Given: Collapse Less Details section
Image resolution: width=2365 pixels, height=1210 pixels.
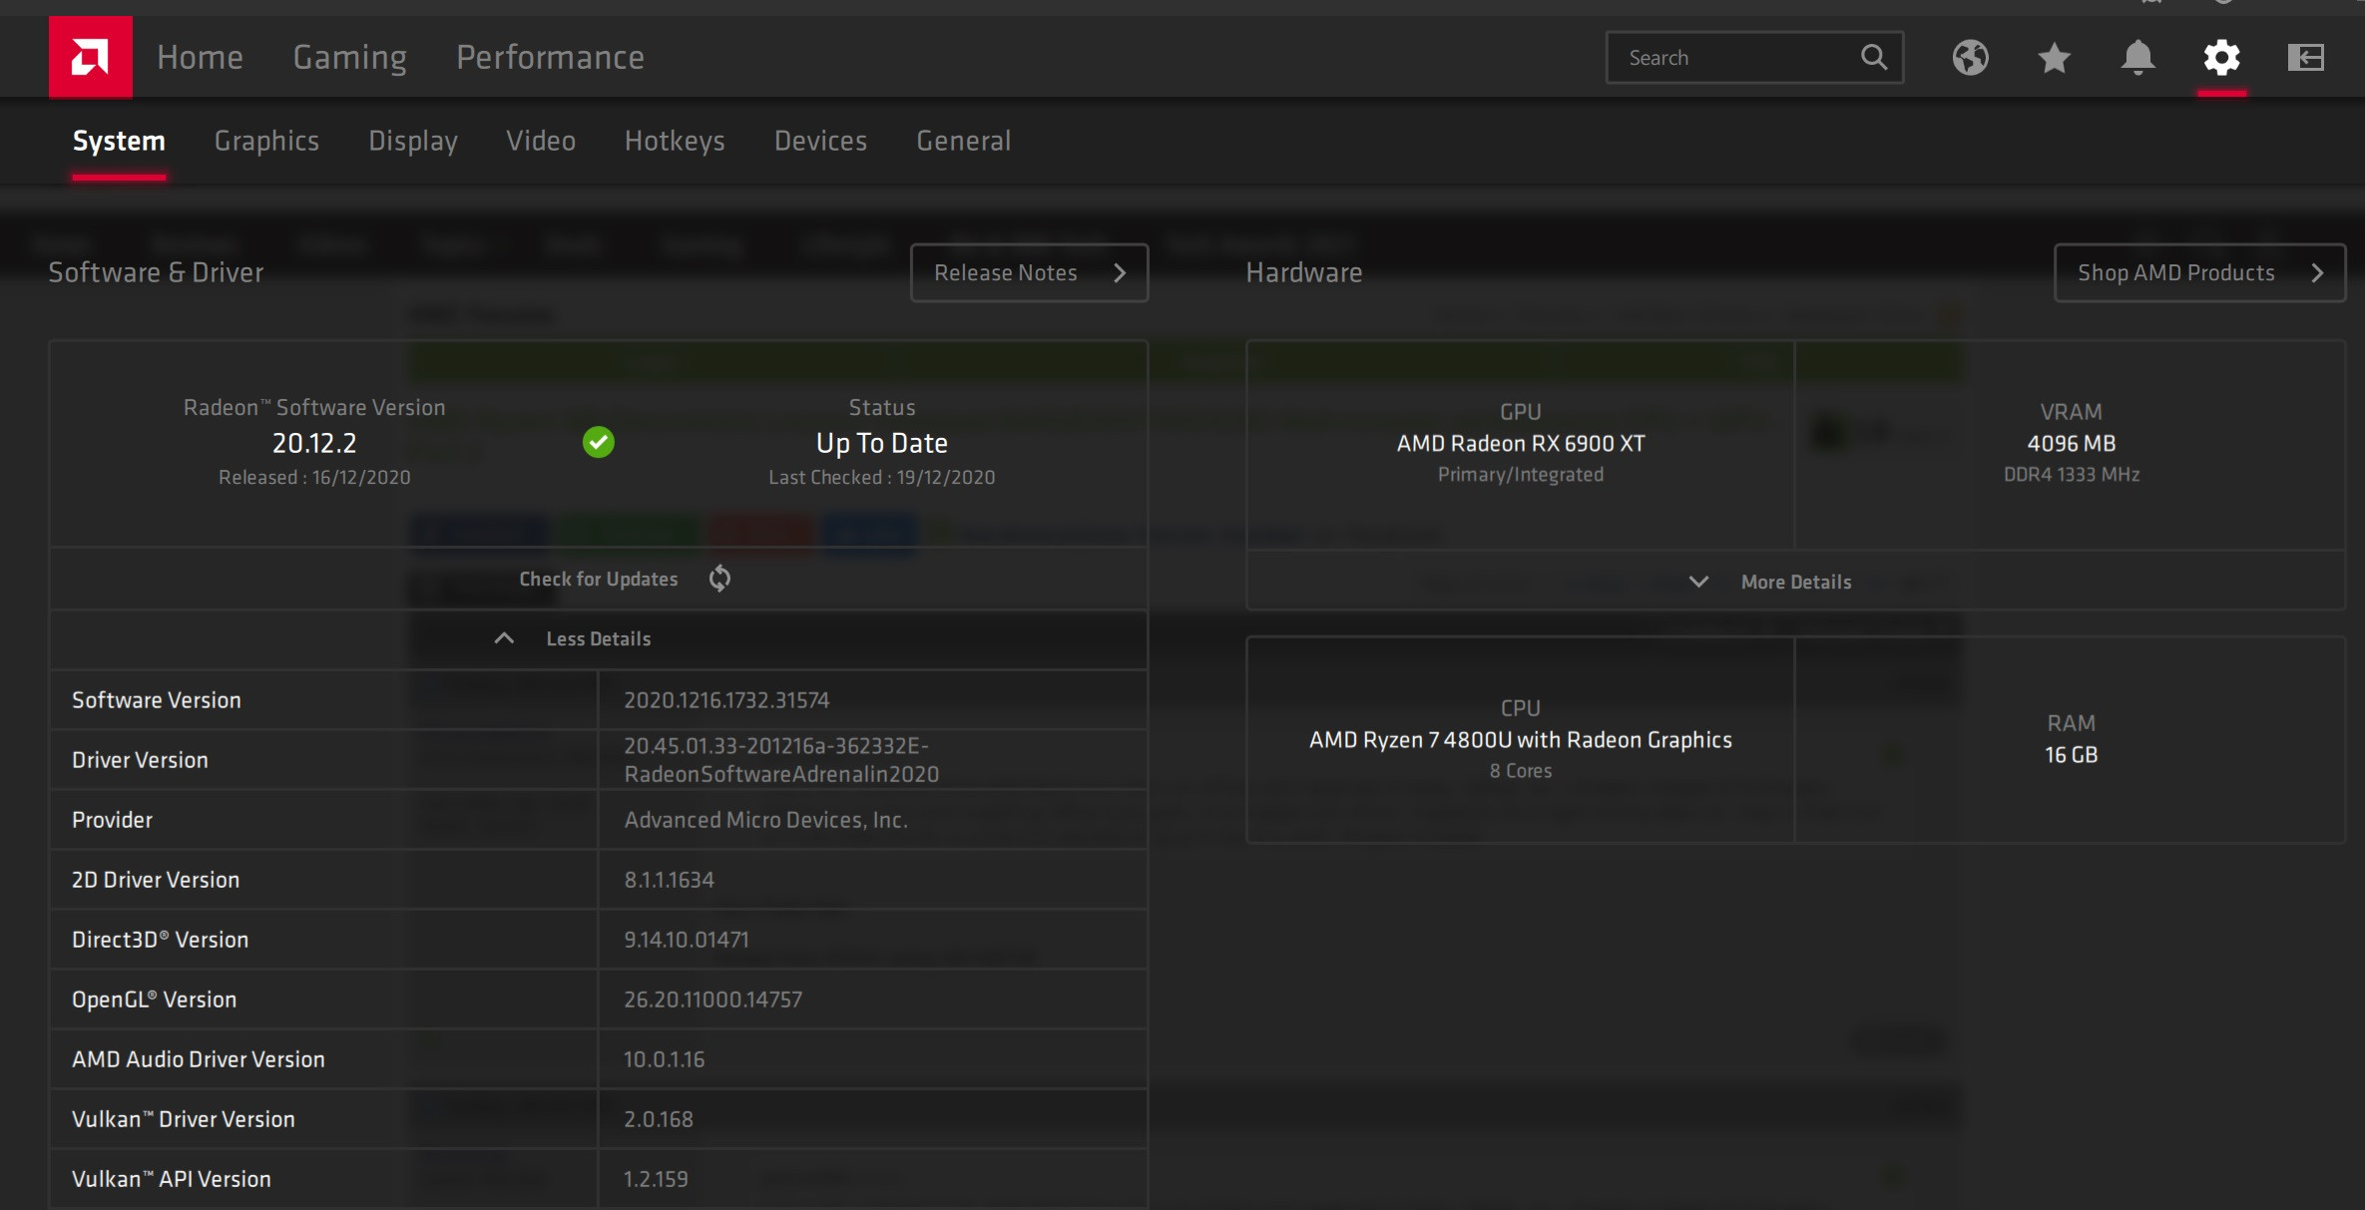Looking at the screenshot, I should [597, 638].
